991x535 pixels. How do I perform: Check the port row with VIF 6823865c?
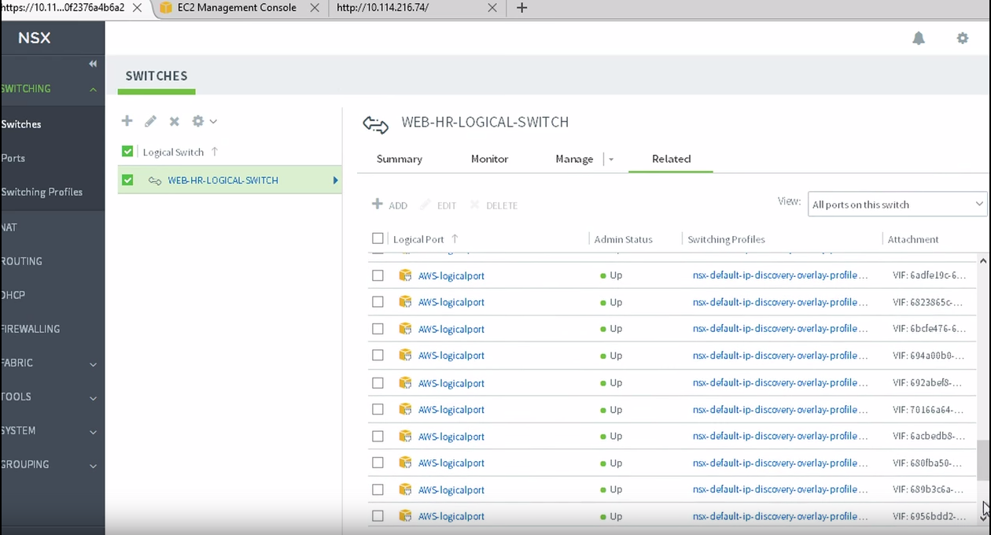click(378, 302)
